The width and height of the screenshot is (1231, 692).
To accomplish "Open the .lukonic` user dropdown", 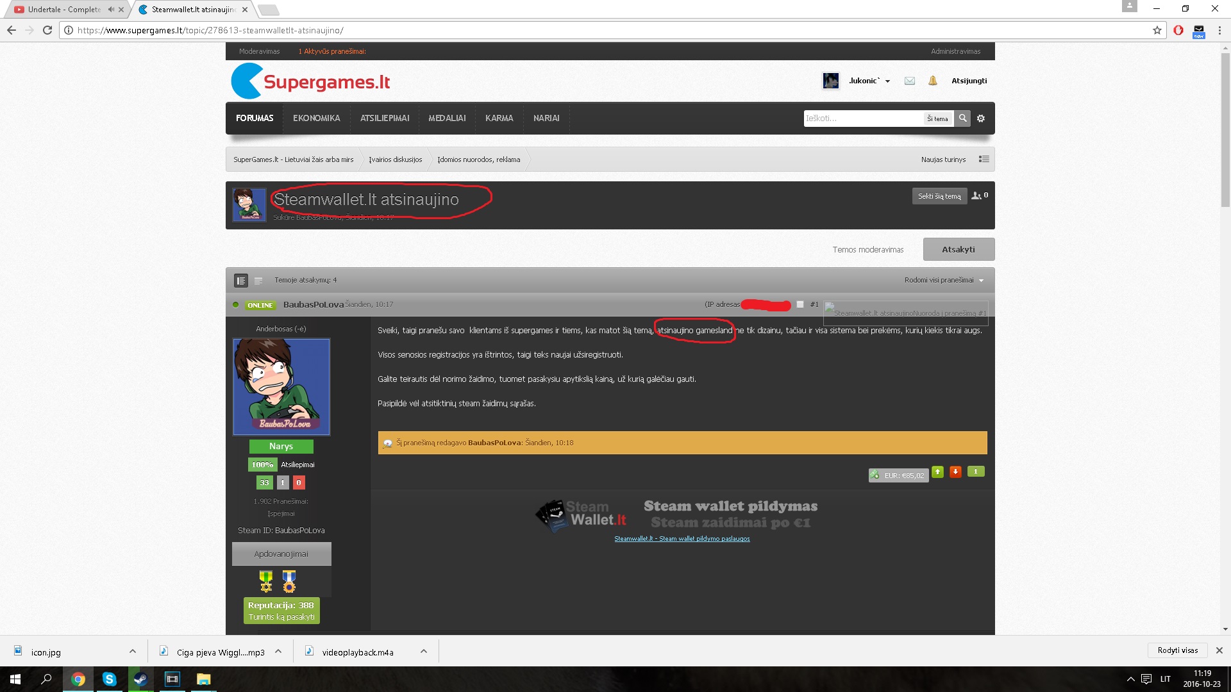I will (x=869, y=81).
